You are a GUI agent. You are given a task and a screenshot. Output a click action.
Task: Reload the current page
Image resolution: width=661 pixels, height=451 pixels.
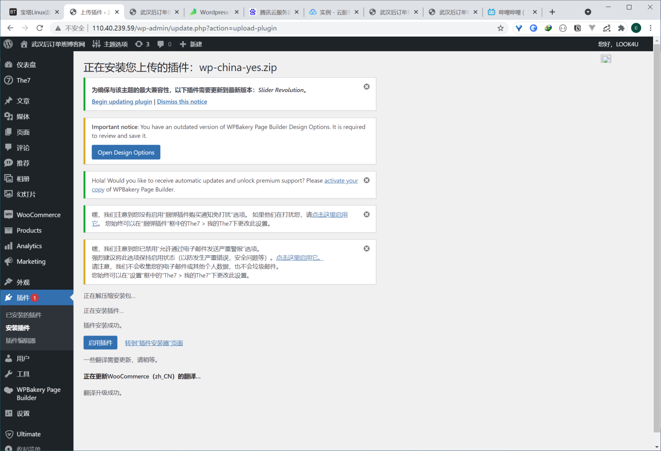tap(40, 28)
